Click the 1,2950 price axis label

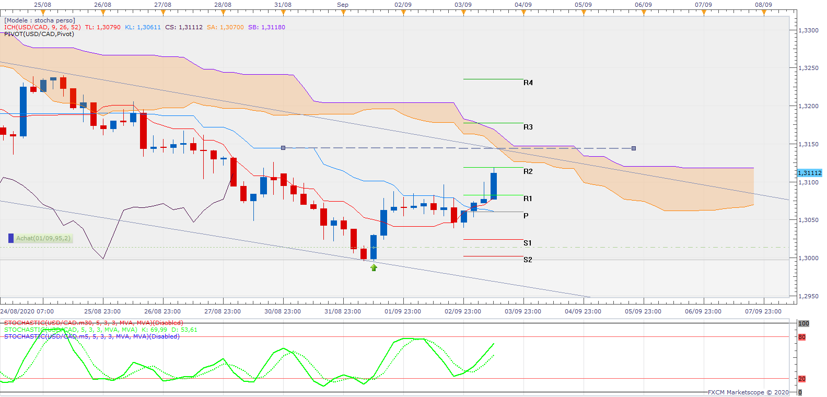click(x=809, y=296)
